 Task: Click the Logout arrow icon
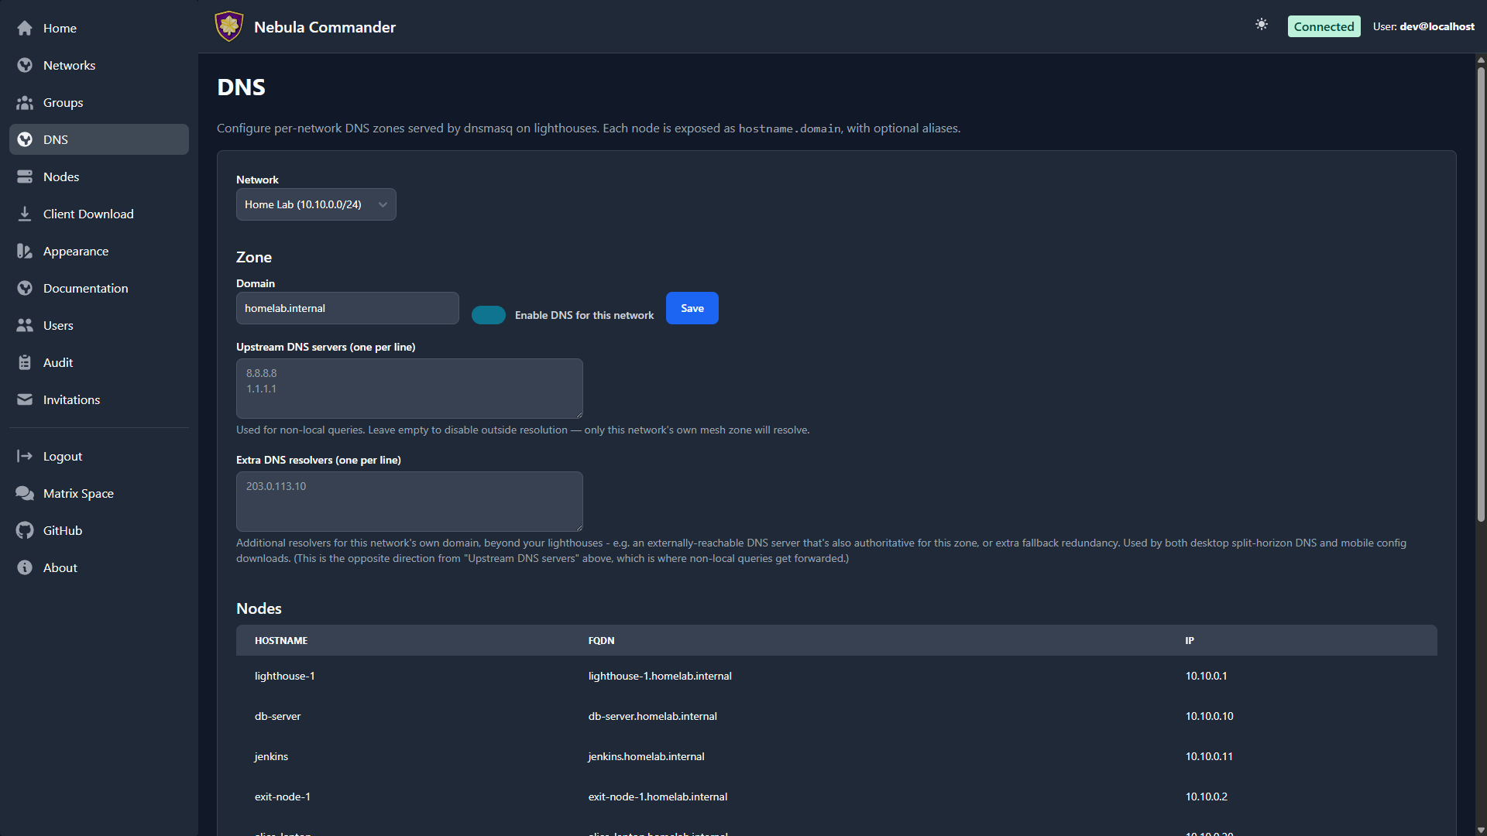25,456
